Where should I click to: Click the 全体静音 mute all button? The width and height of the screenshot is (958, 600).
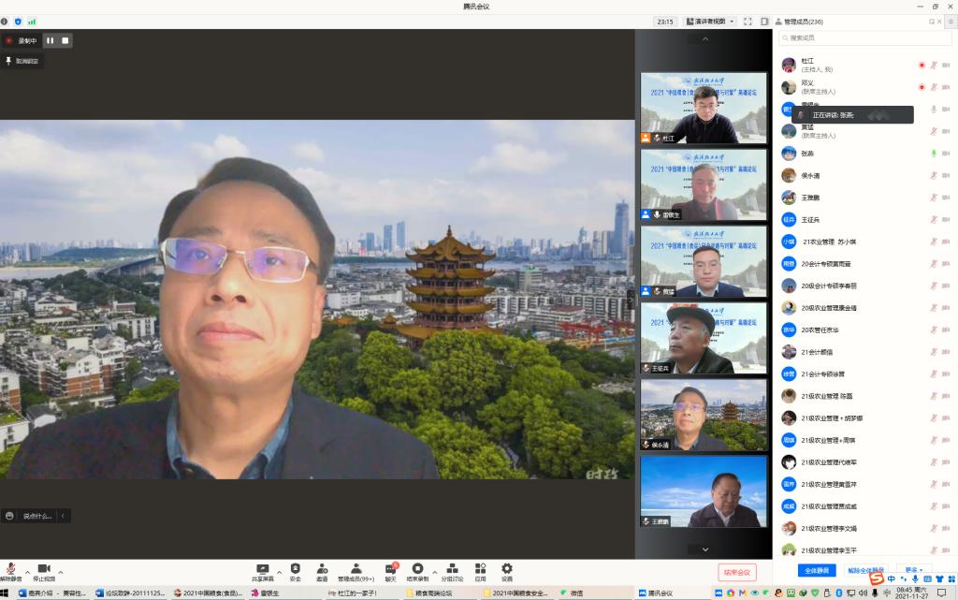[x=817, y=570]
